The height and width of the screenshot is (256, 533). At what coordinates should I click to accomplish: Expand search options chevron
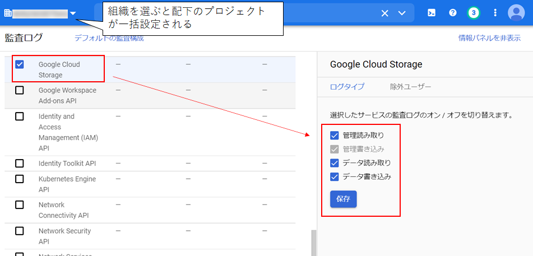pos(402,13)
